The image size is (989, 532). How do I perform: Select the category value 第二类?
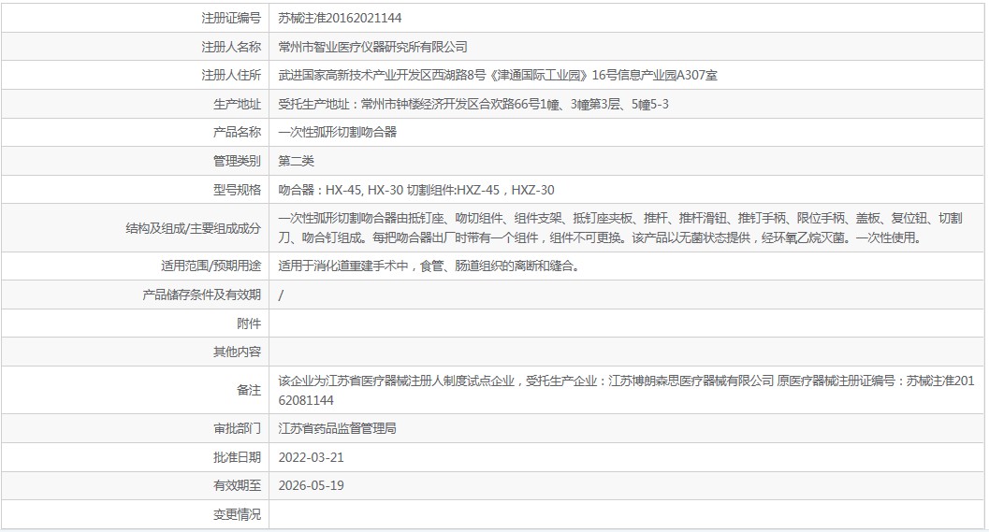tap(296, 161)
